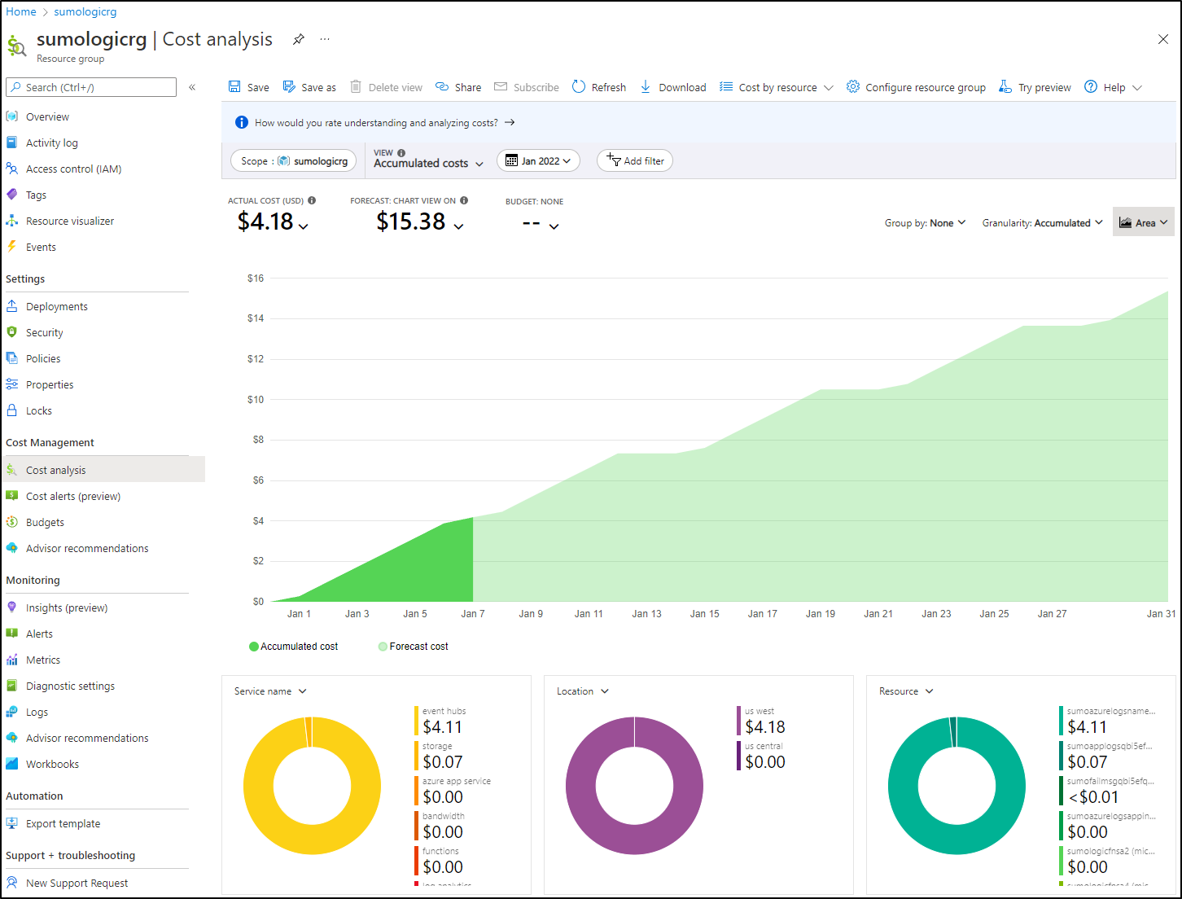The image size is (1182, 899).
Task: Open Workbooks page
Action: tap(52, 765)
